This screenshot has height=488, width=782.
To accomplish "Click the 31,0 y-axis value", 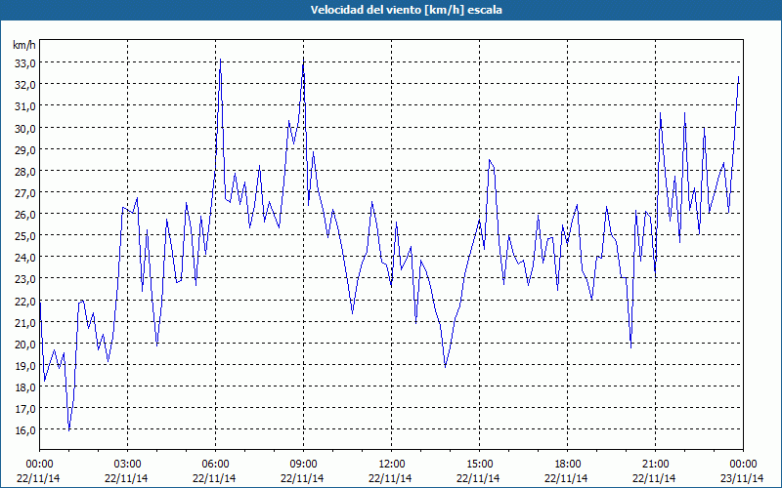I will click(25, 106).
